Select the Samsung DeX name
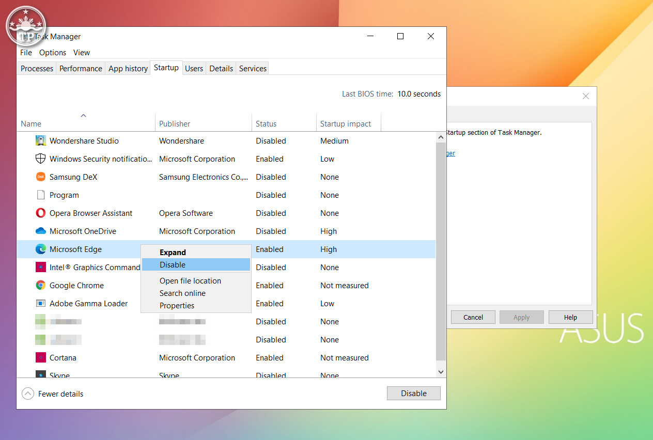The width and height of the screenshot is (653, 440). [73, 177]
